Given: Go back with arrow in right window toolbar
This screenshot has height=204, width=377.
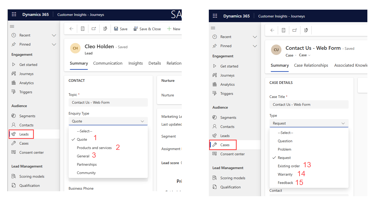Looking at the screenshot, I should (272, 30).
